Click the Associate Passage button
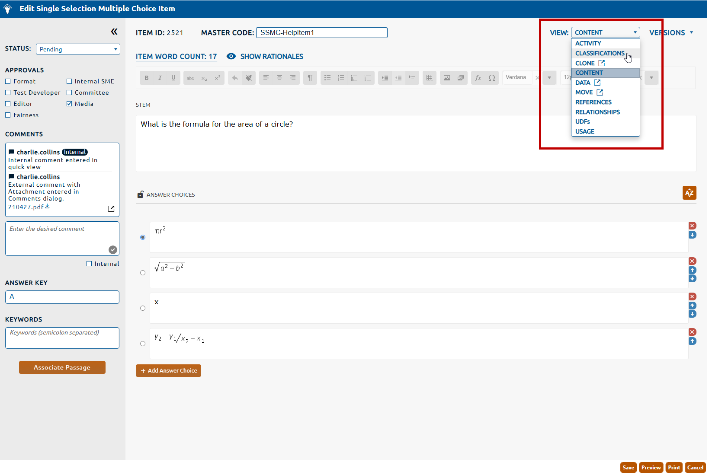This screenshot has height=475, width=709. pos(62,367)
